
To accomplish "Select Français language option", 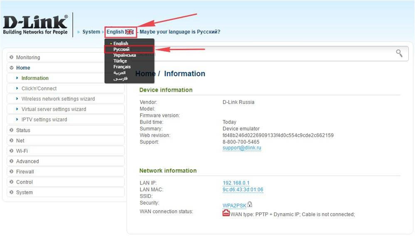I will click(122, 67).
